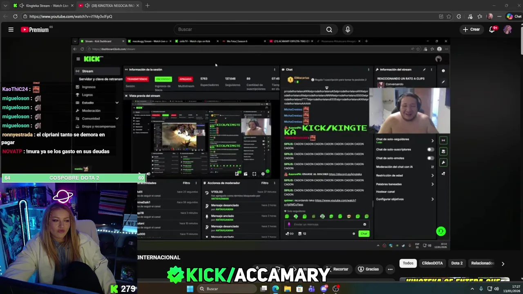Click the Recortar clip button under the video

pos(337,269)
